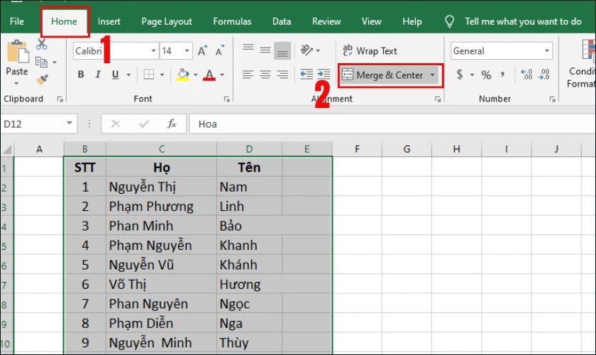Click Tell me what you want to do
The width and height of the screenshot is (596, 355).
pyautogui.click(x=523, y=21)
